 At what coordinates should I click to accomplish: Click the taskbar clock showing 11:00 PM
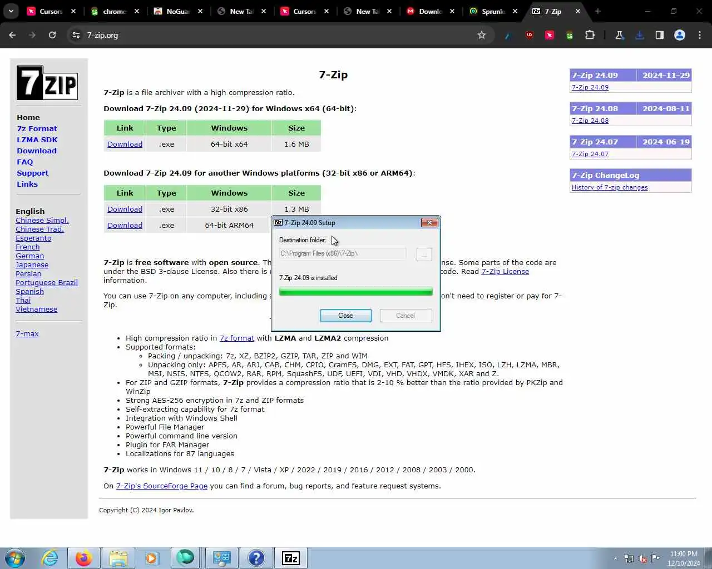684,558
